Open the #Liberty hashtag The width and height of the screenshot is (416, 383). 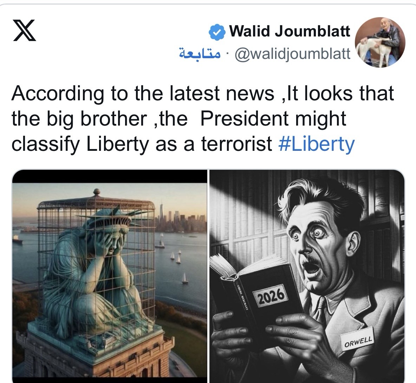click(x=317, y=144)
